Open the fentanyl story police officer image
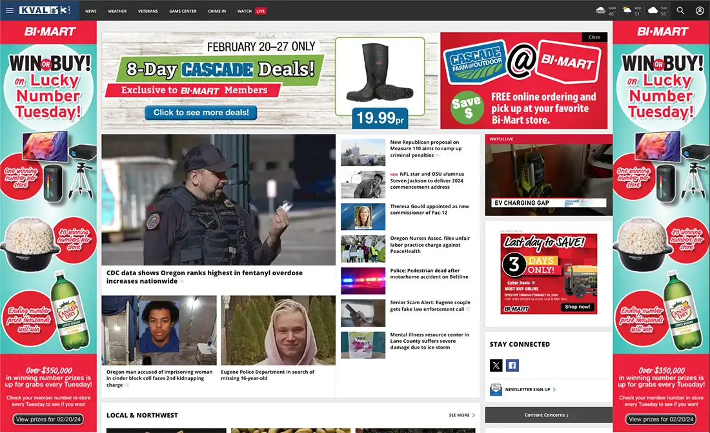Image resolution: width=710 pixels, height=433 pixels. click(218, 199)
